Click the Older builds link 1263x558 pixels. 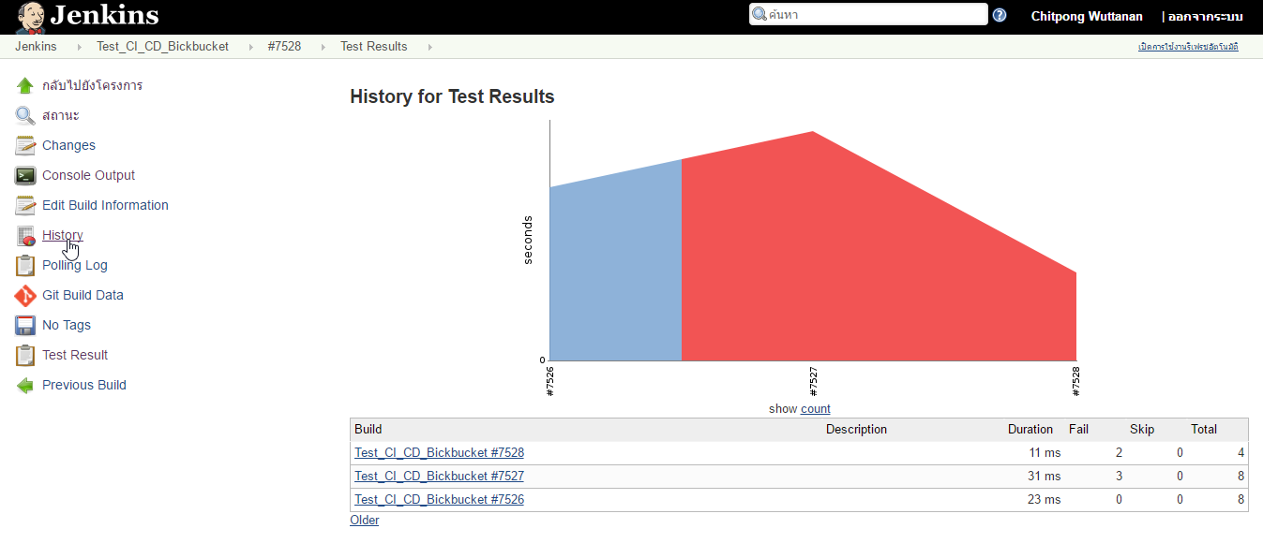tap(364, 520)
